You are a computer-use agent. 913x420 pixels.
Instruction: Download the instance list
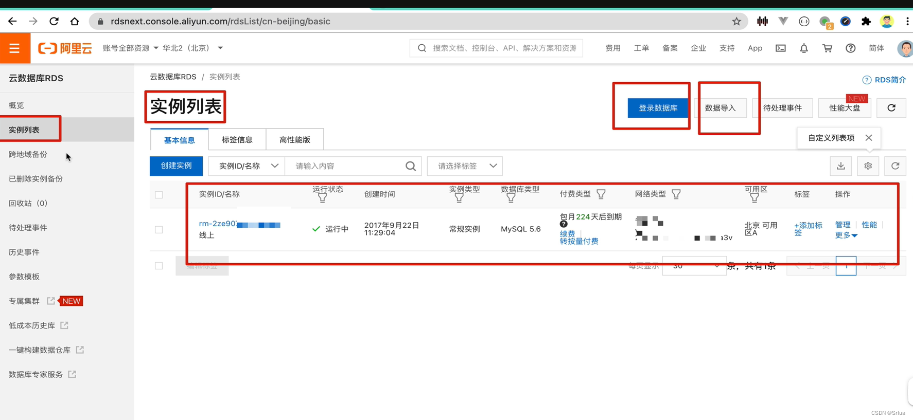[x=841, y=166]
